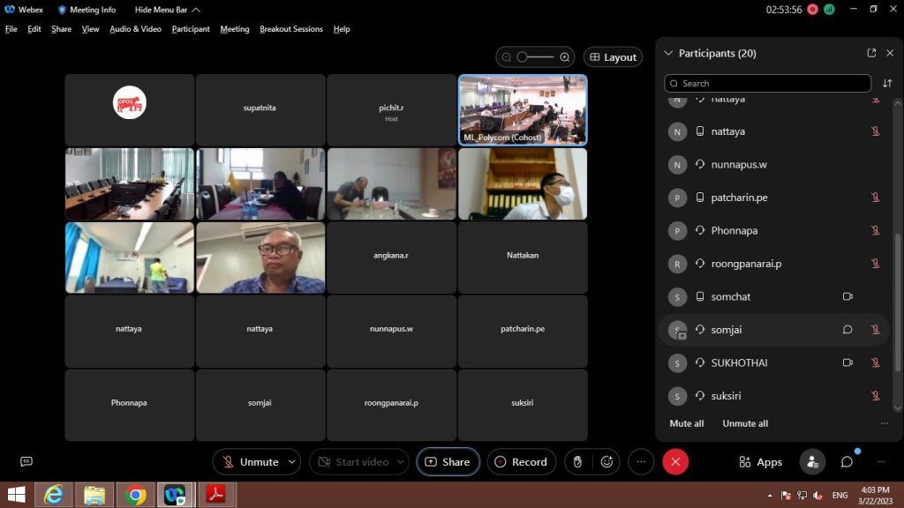This screenshot has width=904, height=508.
Task: Toggle the Participants panel button in toolbar
Action: pyautogui.click(x=812, y=461)
